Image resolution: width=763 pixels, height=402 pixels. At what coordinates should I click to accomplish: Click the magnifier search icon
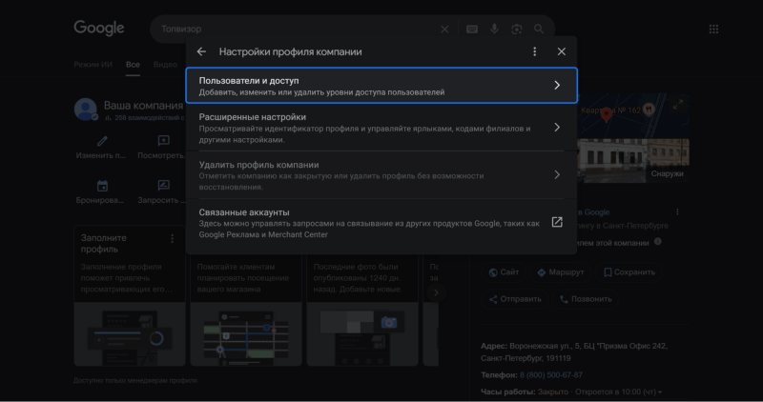pyautogui.click(x=539, y=30)
